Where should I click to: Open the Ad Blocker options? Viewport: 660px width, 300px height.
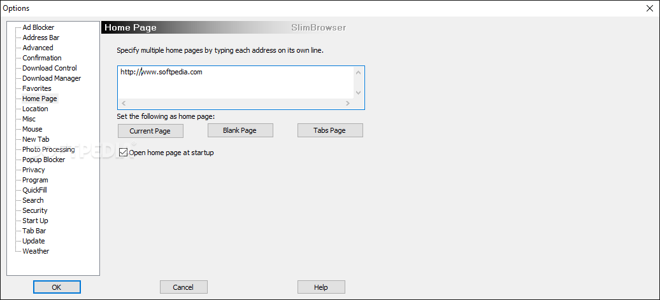point(38,27)
